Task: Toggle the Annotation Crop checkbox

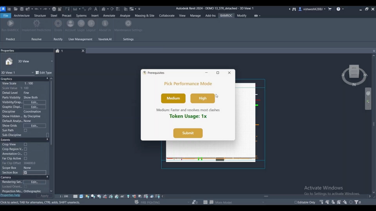Action: click(x=25, y=154)
